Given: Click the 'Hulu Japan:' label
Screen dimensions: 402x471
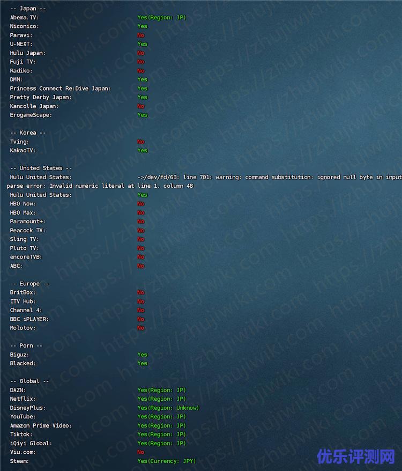Looking at the screenshot, I should point(28,53).
